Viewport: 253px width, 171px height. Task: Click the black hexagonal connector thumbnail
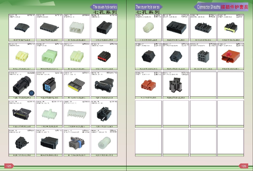pyautogui.click(x=148, y=56)
